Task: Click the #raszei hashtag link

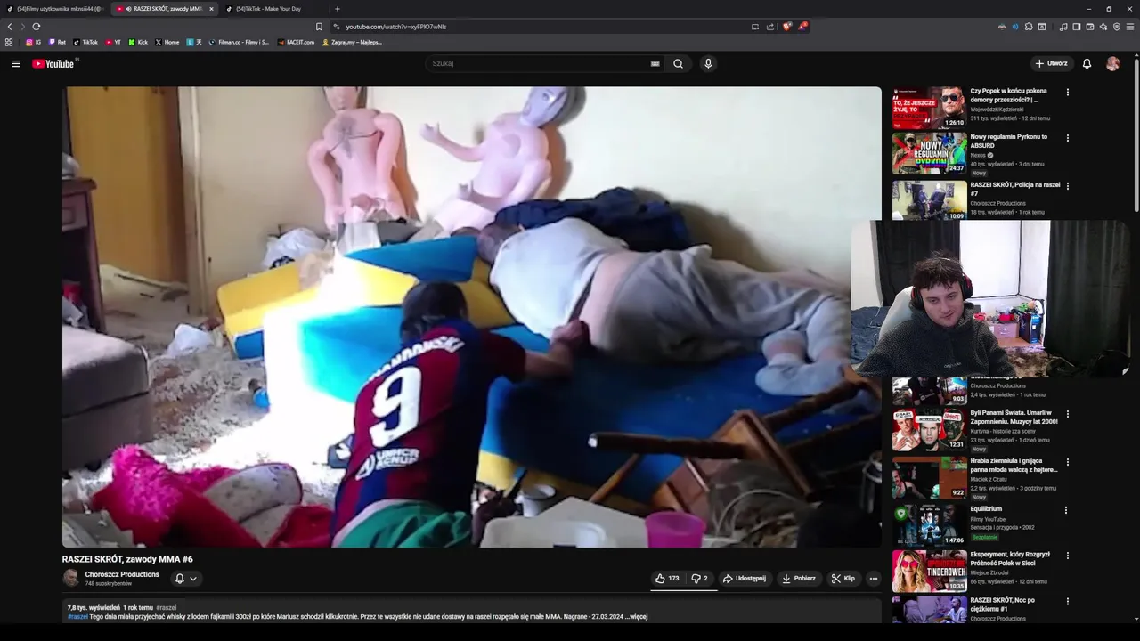Action: pos(77,616)
